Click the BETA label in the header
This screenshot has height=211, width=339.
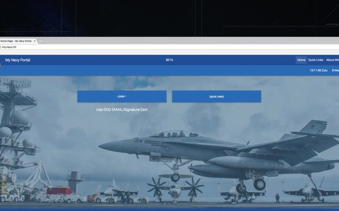pyautogui.click(x=169, y=60)
